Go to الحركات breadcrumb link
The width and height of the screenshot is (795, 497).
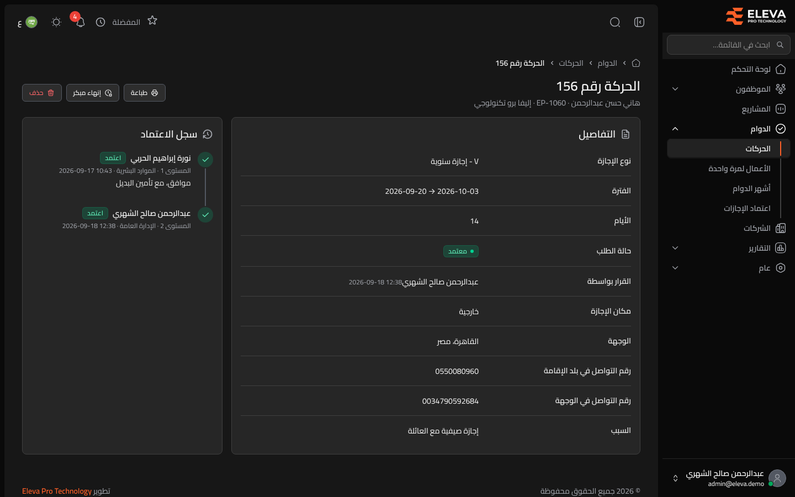pos(571,63)
